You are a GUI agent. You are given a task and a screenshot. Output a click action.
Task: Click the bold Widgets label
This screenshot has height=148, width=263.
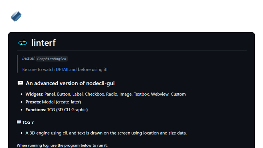point(34,94)
